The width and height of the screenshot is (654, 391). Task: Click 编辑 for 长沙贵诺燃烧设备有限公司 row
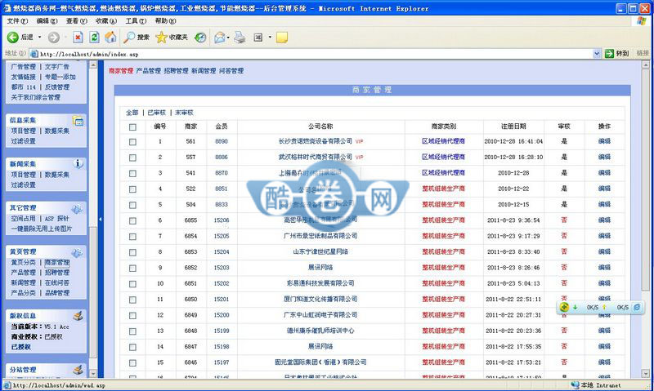point(604,141)
